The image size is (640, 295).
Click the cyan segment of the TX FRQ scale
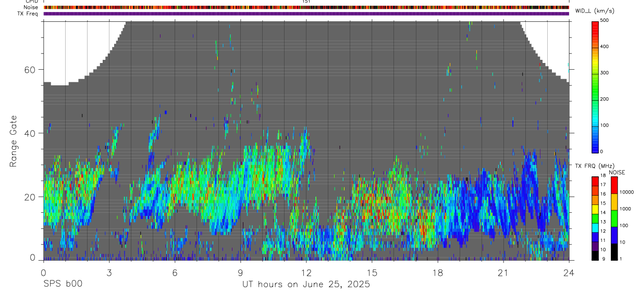coord(595,228)
